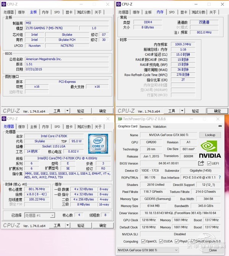Click the LPCIO value NCT6793
229x256 pixels.
[x=67, y=45]
